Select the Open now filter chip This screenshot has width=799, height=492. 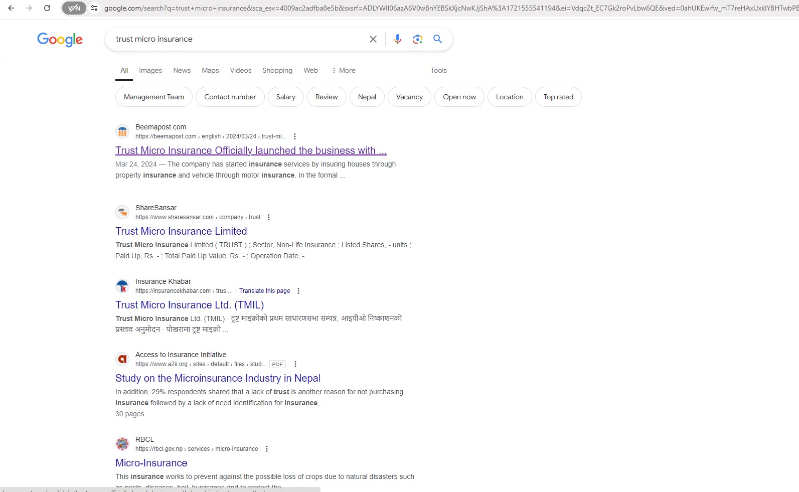coord(459,97)
